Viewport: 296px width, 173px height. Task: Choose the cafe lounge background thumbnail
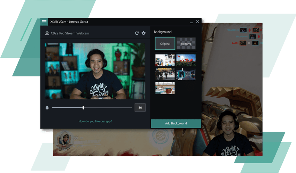pyautogui.click(x=165, y=88)
